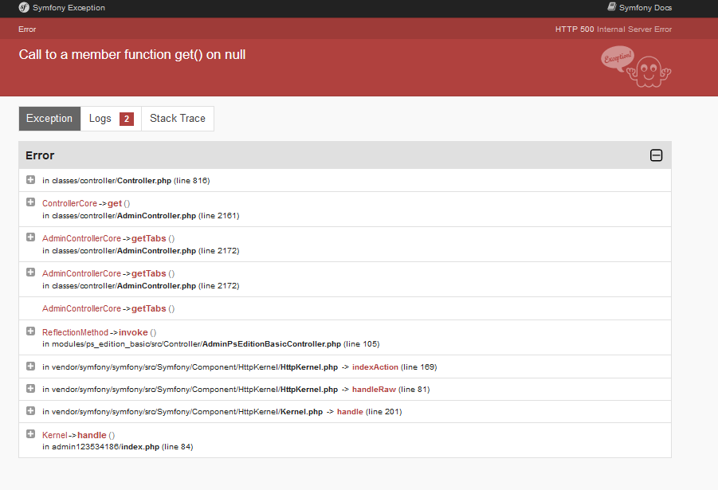The image size is (718, 490).
Task: Expand the HttpKernel.php indexAction row
Action: tap(30, 366)
